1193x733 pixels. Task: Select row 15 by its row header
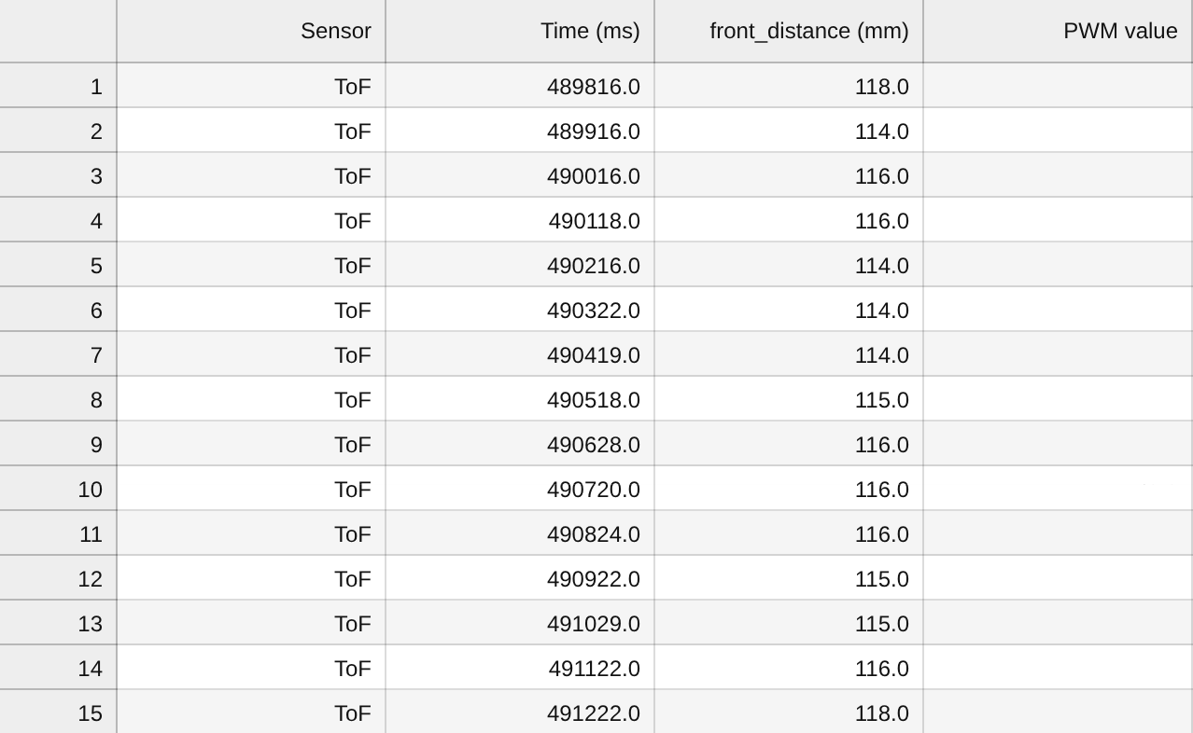(x=58, y=713)
